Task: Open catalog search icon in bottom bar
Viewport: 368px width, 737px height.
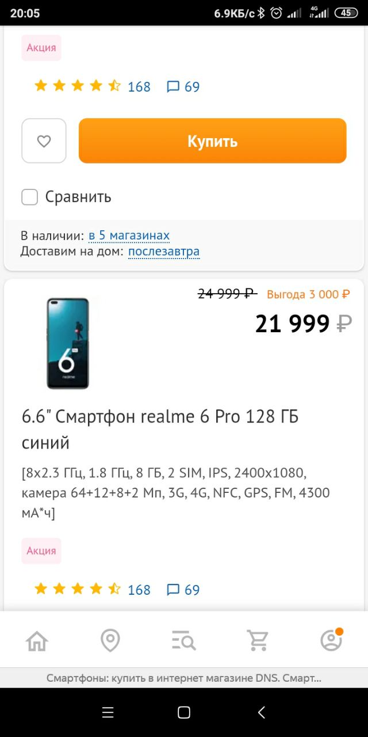Action: (184, 640)
